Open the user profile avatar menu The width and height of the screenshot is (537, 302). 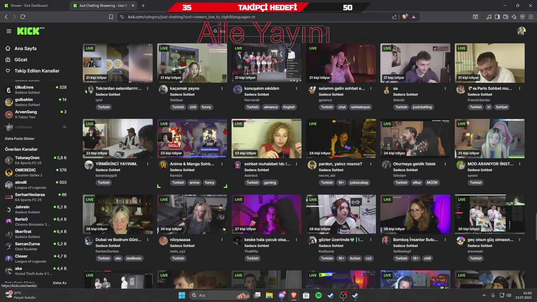pos(521,31)
